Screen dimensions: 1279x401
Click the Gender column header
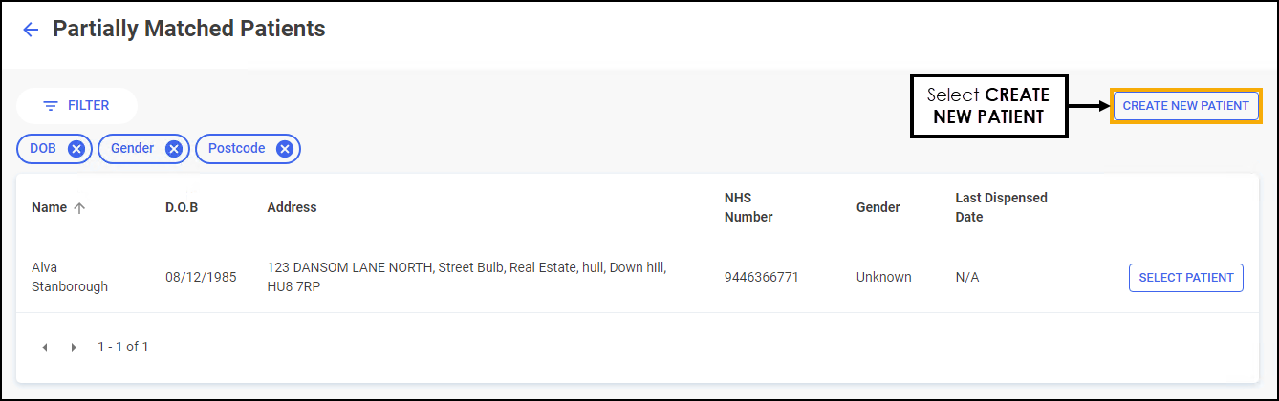(878, 208)
